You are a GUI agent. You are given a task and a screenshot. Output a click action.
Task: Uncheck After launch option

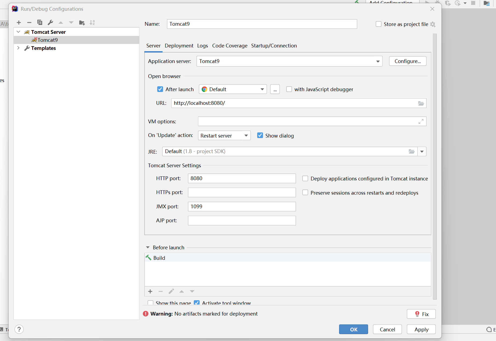coord(160,89)
